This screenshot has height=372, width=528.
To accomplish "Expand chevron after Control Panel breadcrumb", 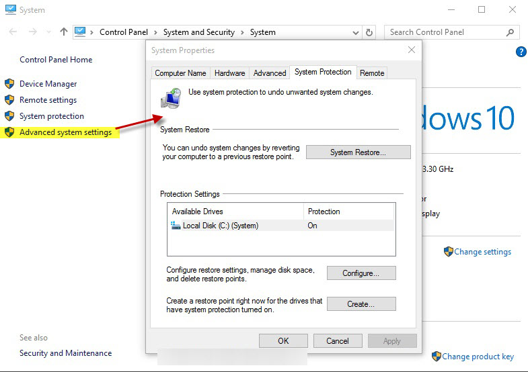I will tap(155, 32).
